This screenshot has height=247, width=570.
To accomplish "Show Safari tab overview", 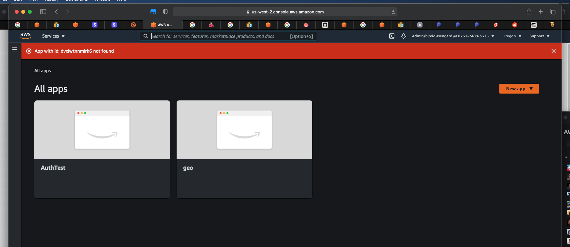I will click(x=553, y=12).
